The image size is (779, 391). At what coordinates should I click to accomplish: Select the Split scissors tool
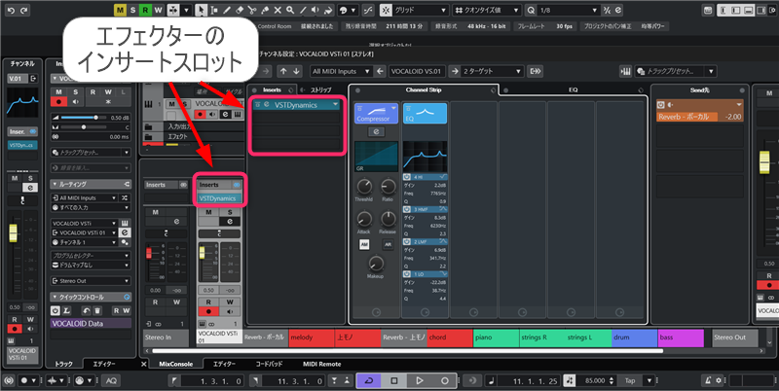tap(252, 10)
